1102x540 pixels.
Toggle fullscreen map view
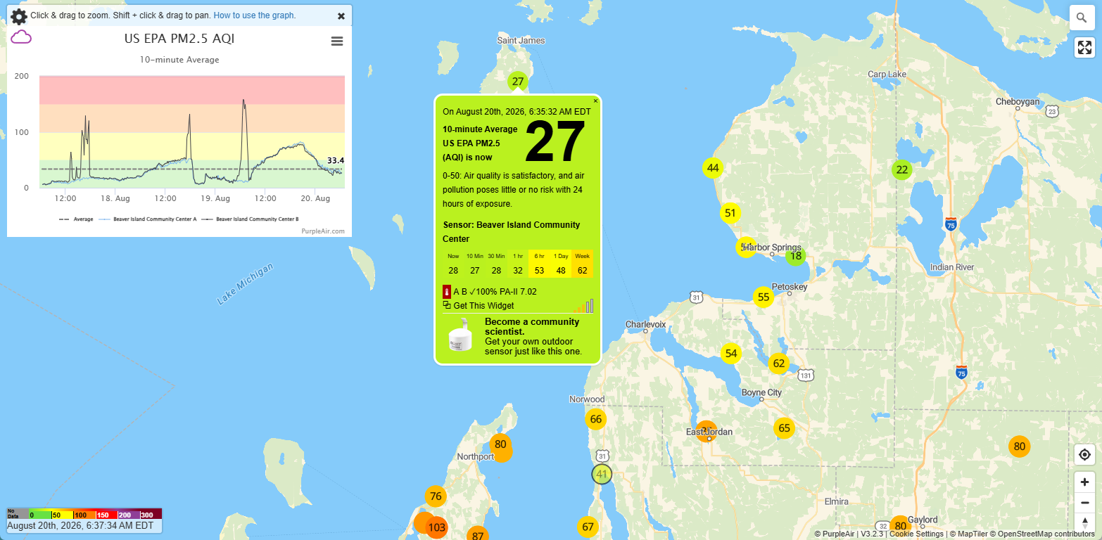tap(1084, 48)
